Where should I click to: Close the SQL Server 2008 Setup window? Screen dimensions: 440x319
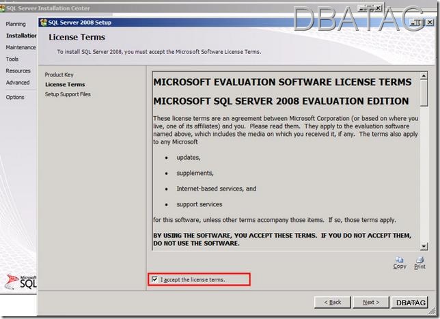pyautogui.click(x=430, y=22)
